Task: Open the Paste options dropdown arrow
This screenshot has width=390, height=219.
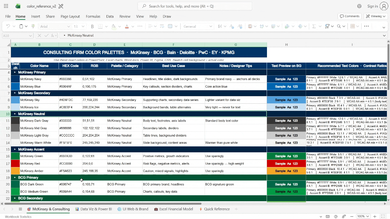Action: 26,26
